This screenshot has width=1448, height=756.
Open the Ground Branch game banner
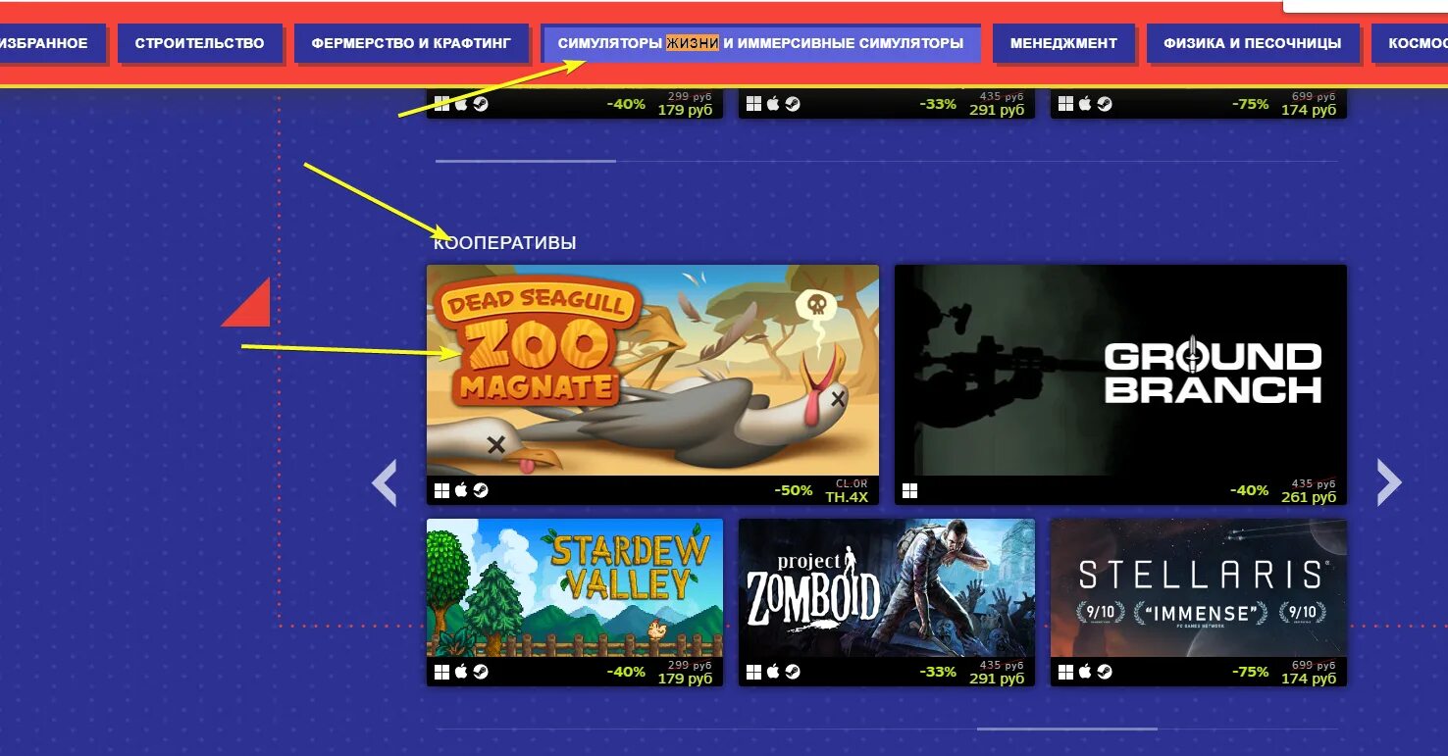click(x=1120, y=371)
